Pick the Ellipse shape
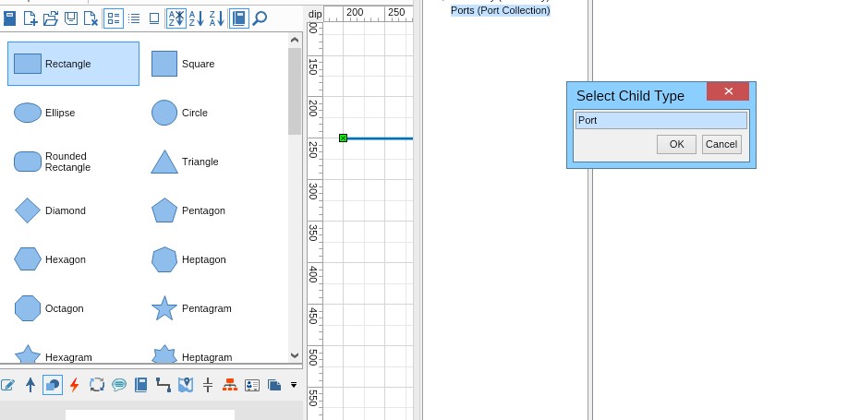 click(44, 113)
